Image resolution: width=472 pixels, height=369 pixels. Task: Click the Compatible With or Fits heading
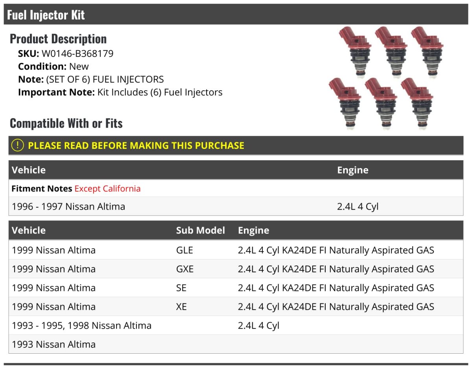[x=66, y=123]
